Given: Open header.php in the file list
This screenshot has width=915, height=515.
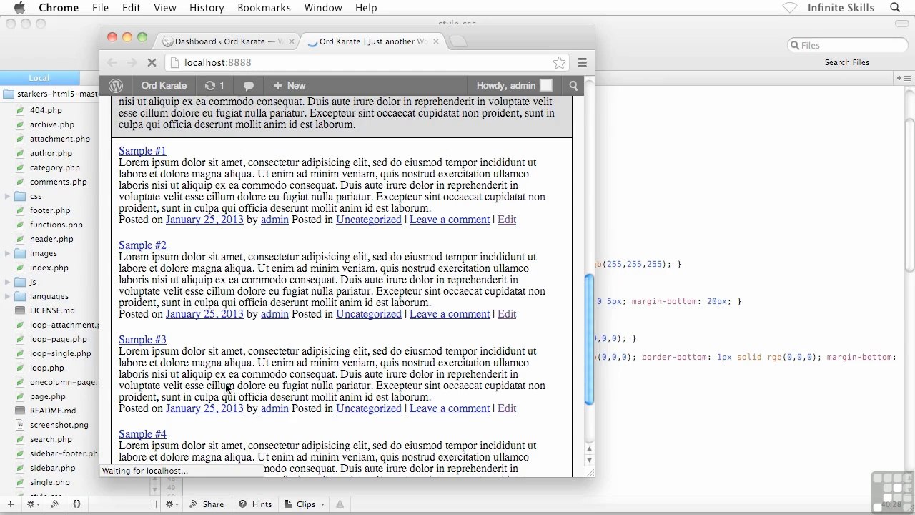Looking at the screenshot, I should 51,239.
